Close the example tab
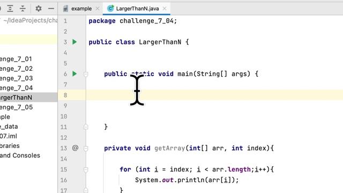Image resolution: width=343 pixels, height=193 pixels. click(98, 9)
